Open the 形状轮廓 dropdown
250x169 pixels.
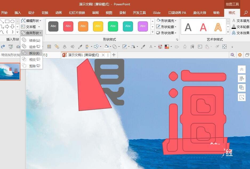(x=166, y=27)
